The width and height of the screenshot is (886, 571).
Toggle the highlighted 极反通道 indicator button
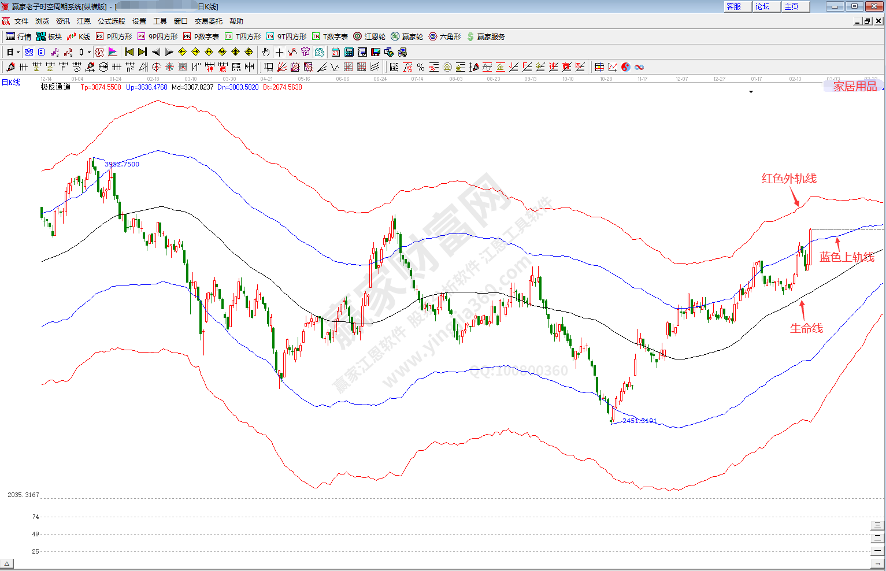(x=99, y=52)
